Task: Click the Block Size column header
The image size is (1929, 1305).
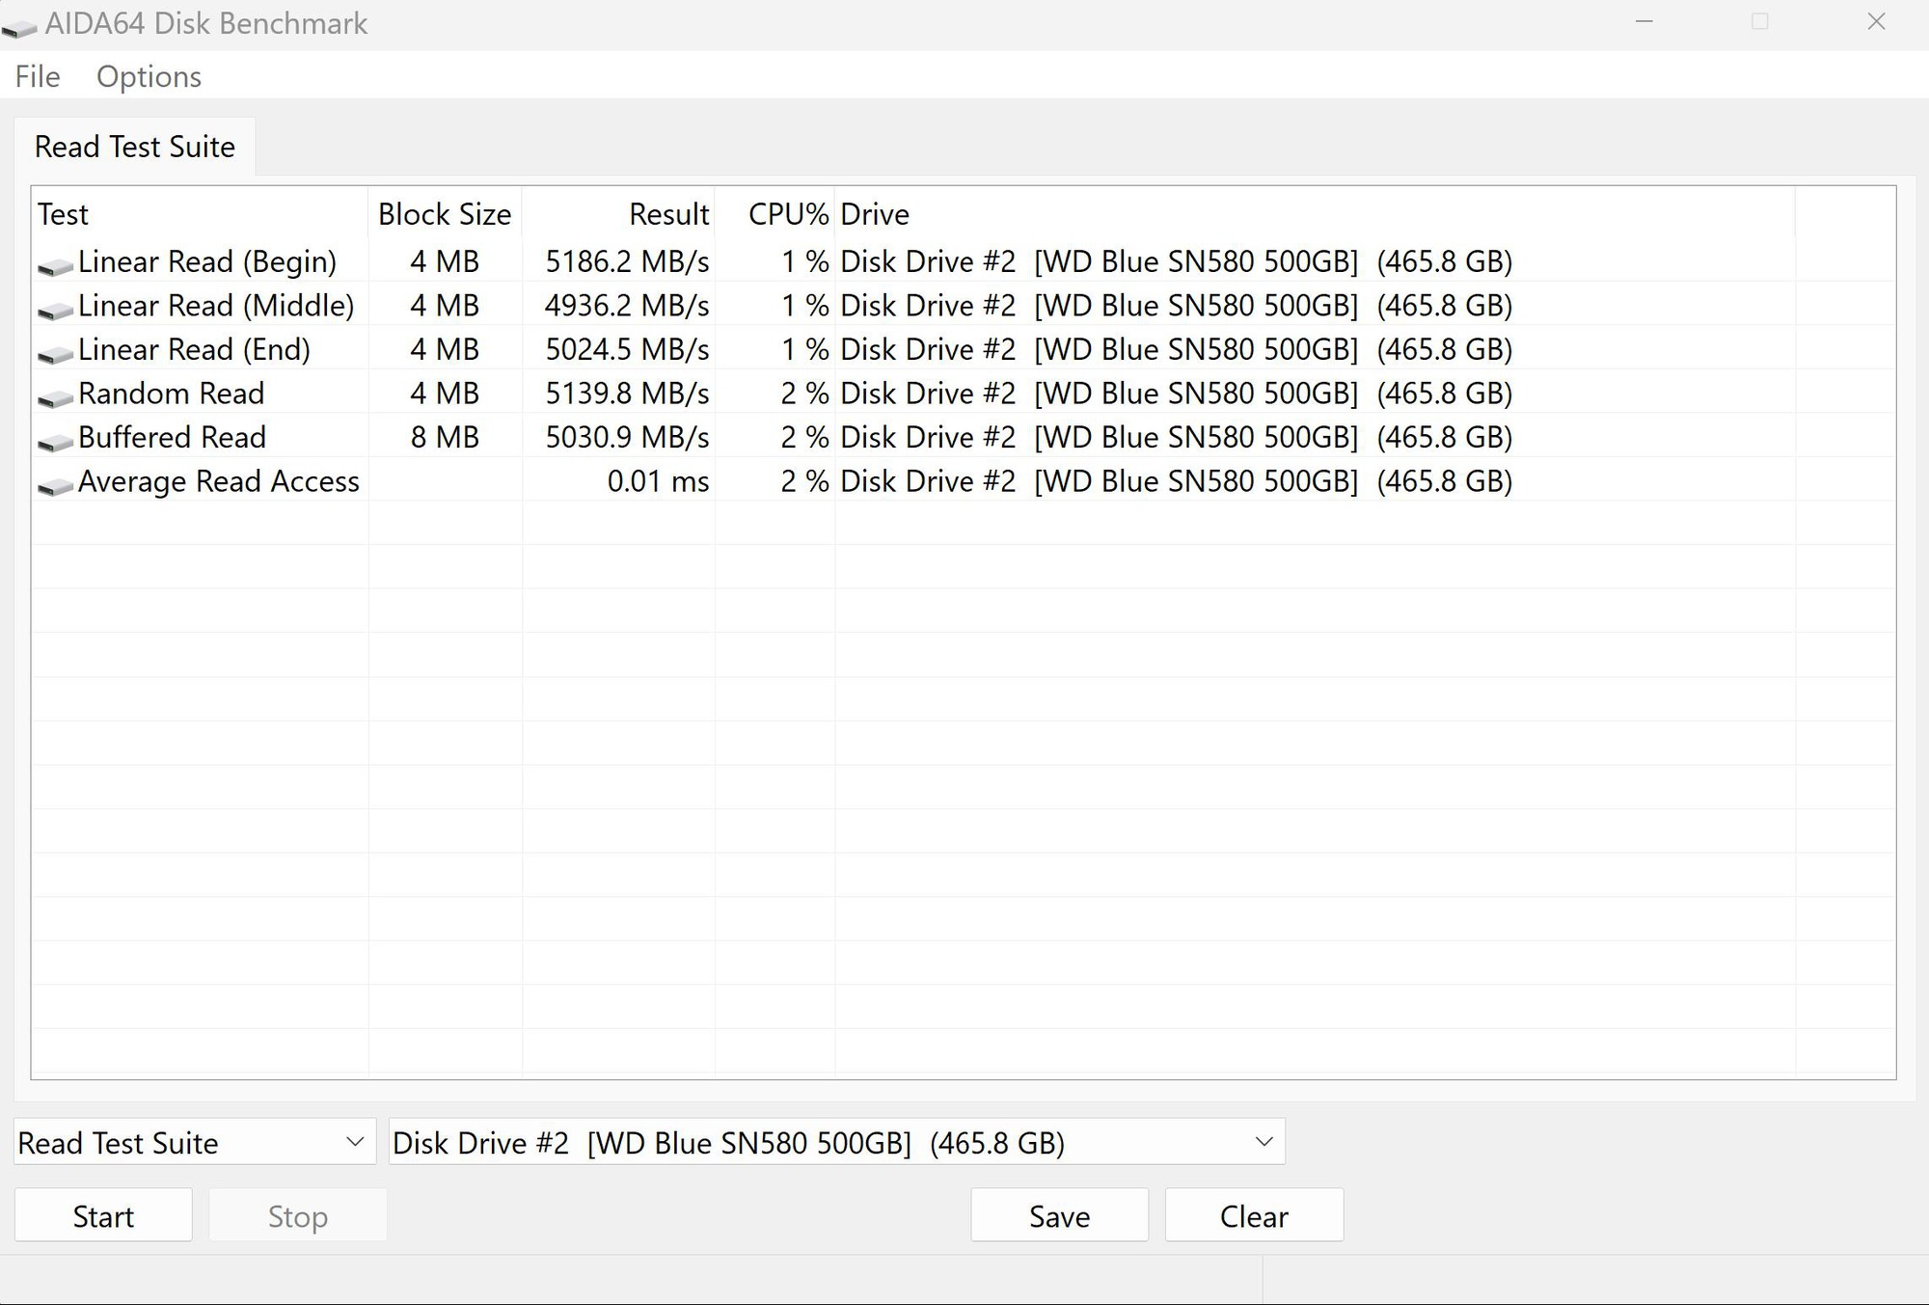Action: point(445,214)
